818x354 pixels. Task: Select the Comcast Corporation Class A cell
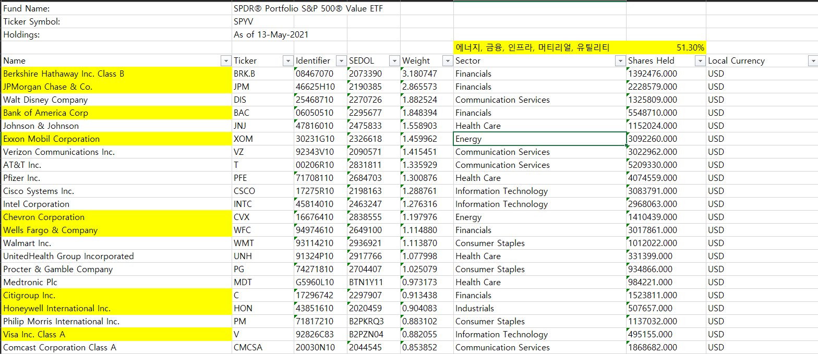click(x=117, y=347)
